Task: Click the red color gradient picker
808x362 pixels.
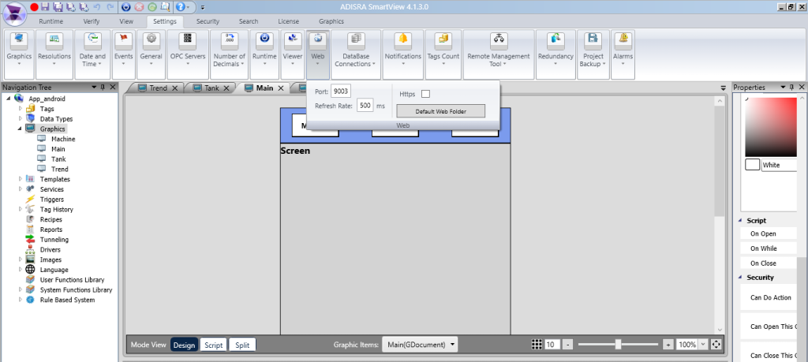Action: coord(771,127)
